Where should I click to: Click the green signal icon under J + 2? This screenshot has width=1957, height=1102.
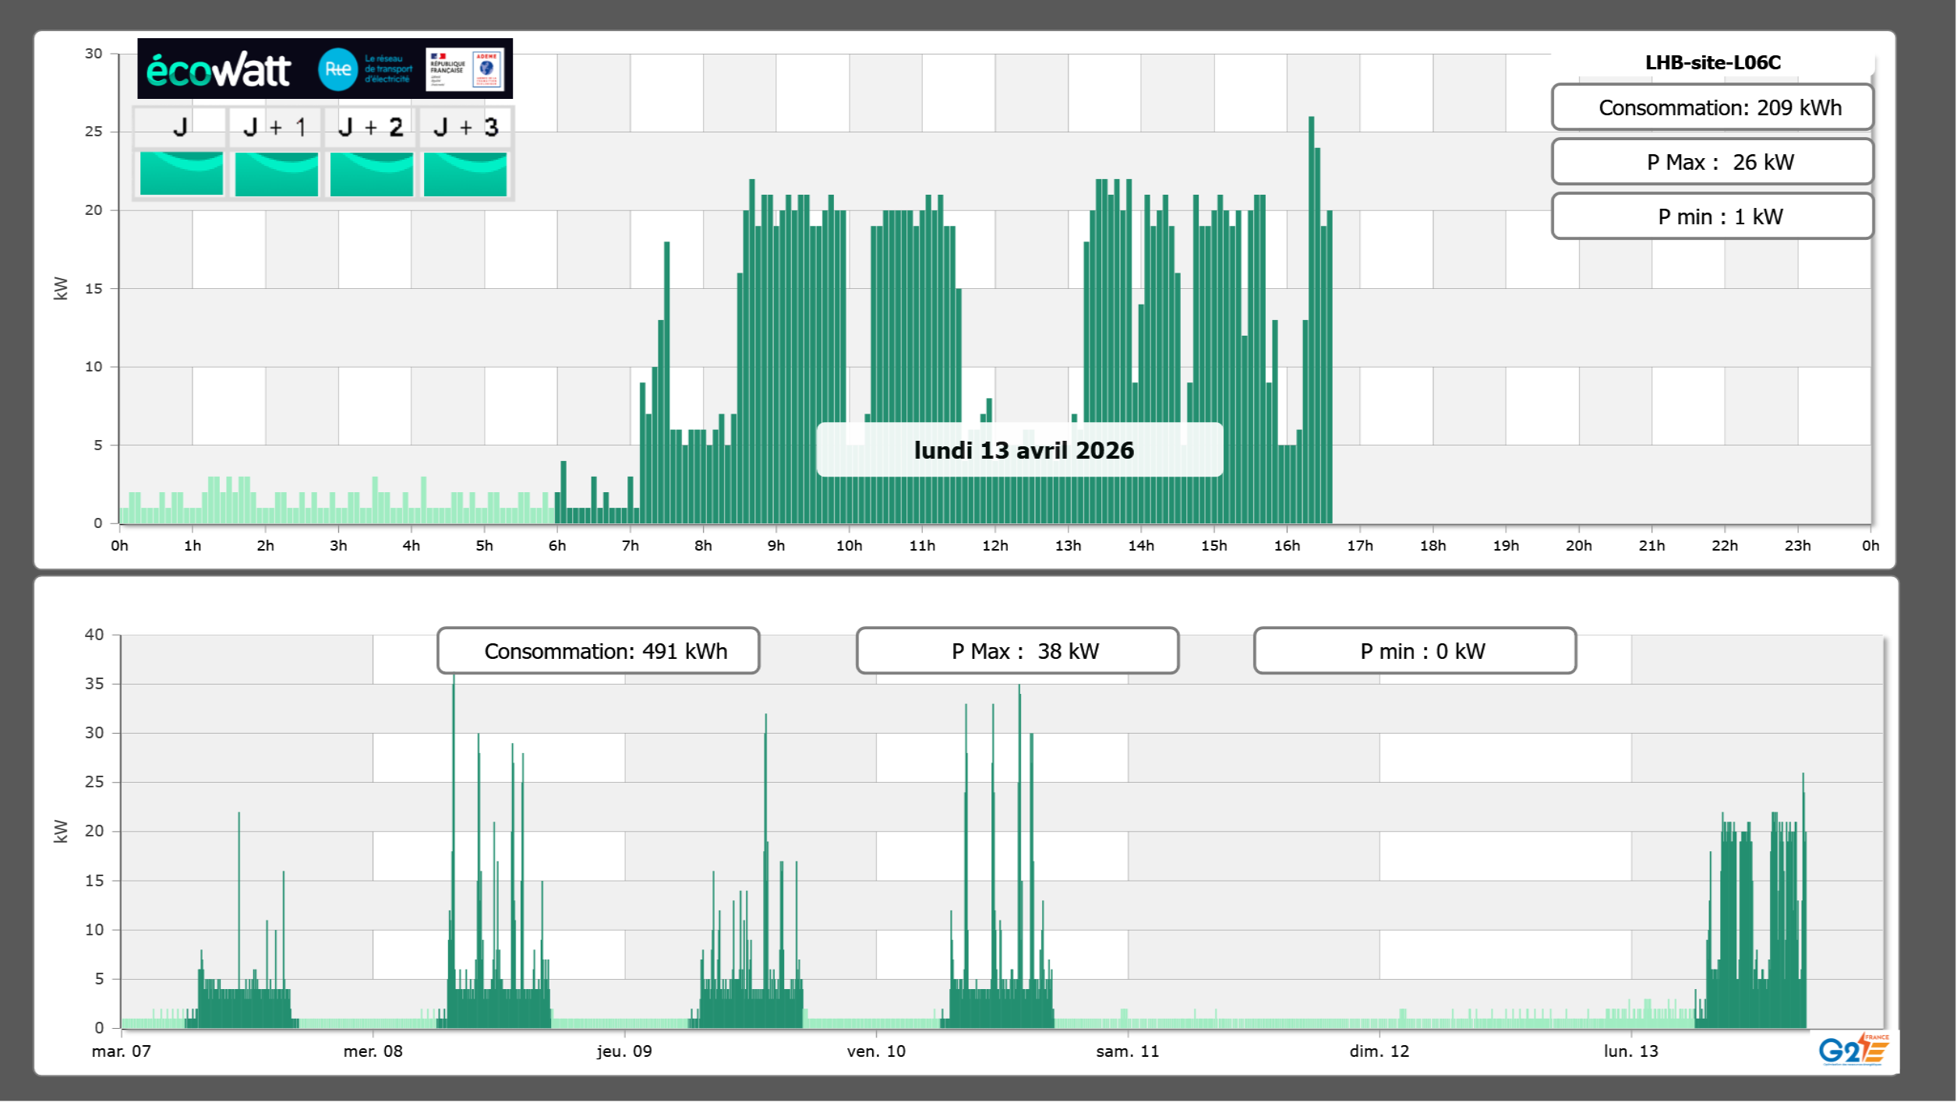tap(372, 174)
